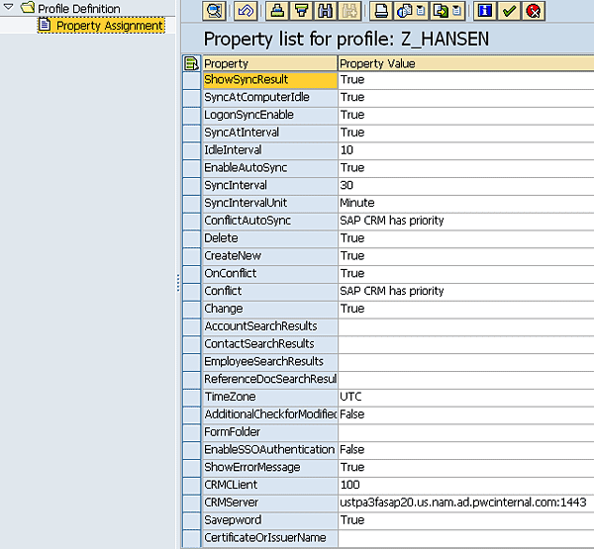Select the row selector for SyncInterval
Image resolution: width=594 pixels, height=549 pixels.
191,186
